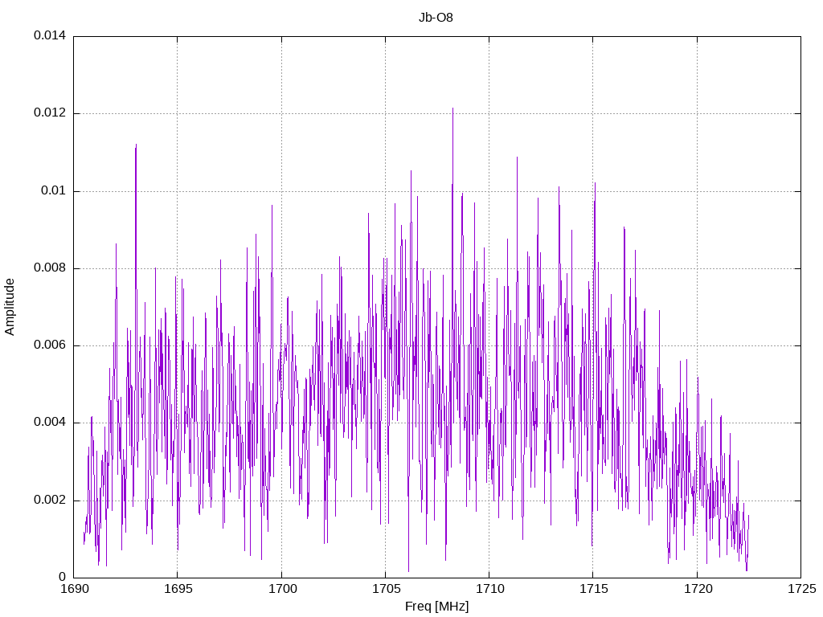Click the y-axis tick value 0.002

pos(50,500)
